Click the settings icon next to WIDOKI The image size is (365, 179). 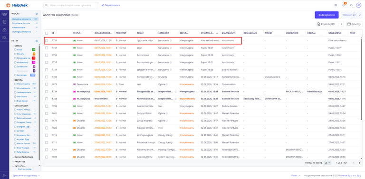click(37, 14)
